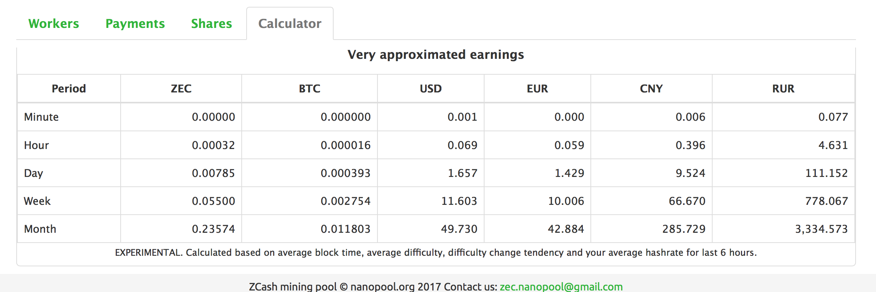876x292 pixels.
Task: Click the zec.nanopool@gmail.com contact link
Action: click(561, 287)
